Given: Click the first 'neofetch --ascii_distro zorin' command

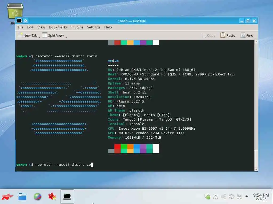Looking at the screenshot, I should pyautogui.click(x=66, y=56).
